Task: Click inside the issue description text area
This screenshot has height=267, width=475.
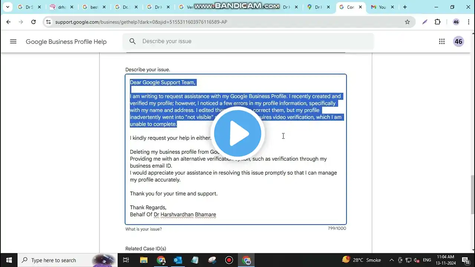Action: coord(236,149)
